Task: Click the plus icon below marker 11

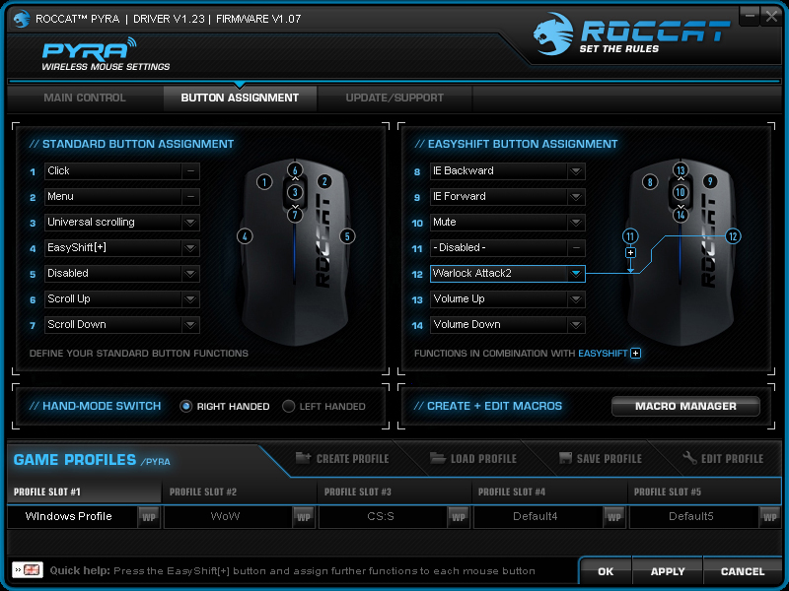Action: point(630,253)
